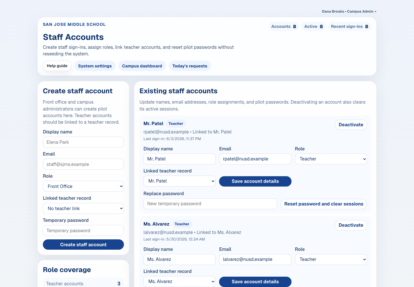This screenshot has width=414, height=287.
Task: Focus the new account Display name field
Action: tap(83, 142)
